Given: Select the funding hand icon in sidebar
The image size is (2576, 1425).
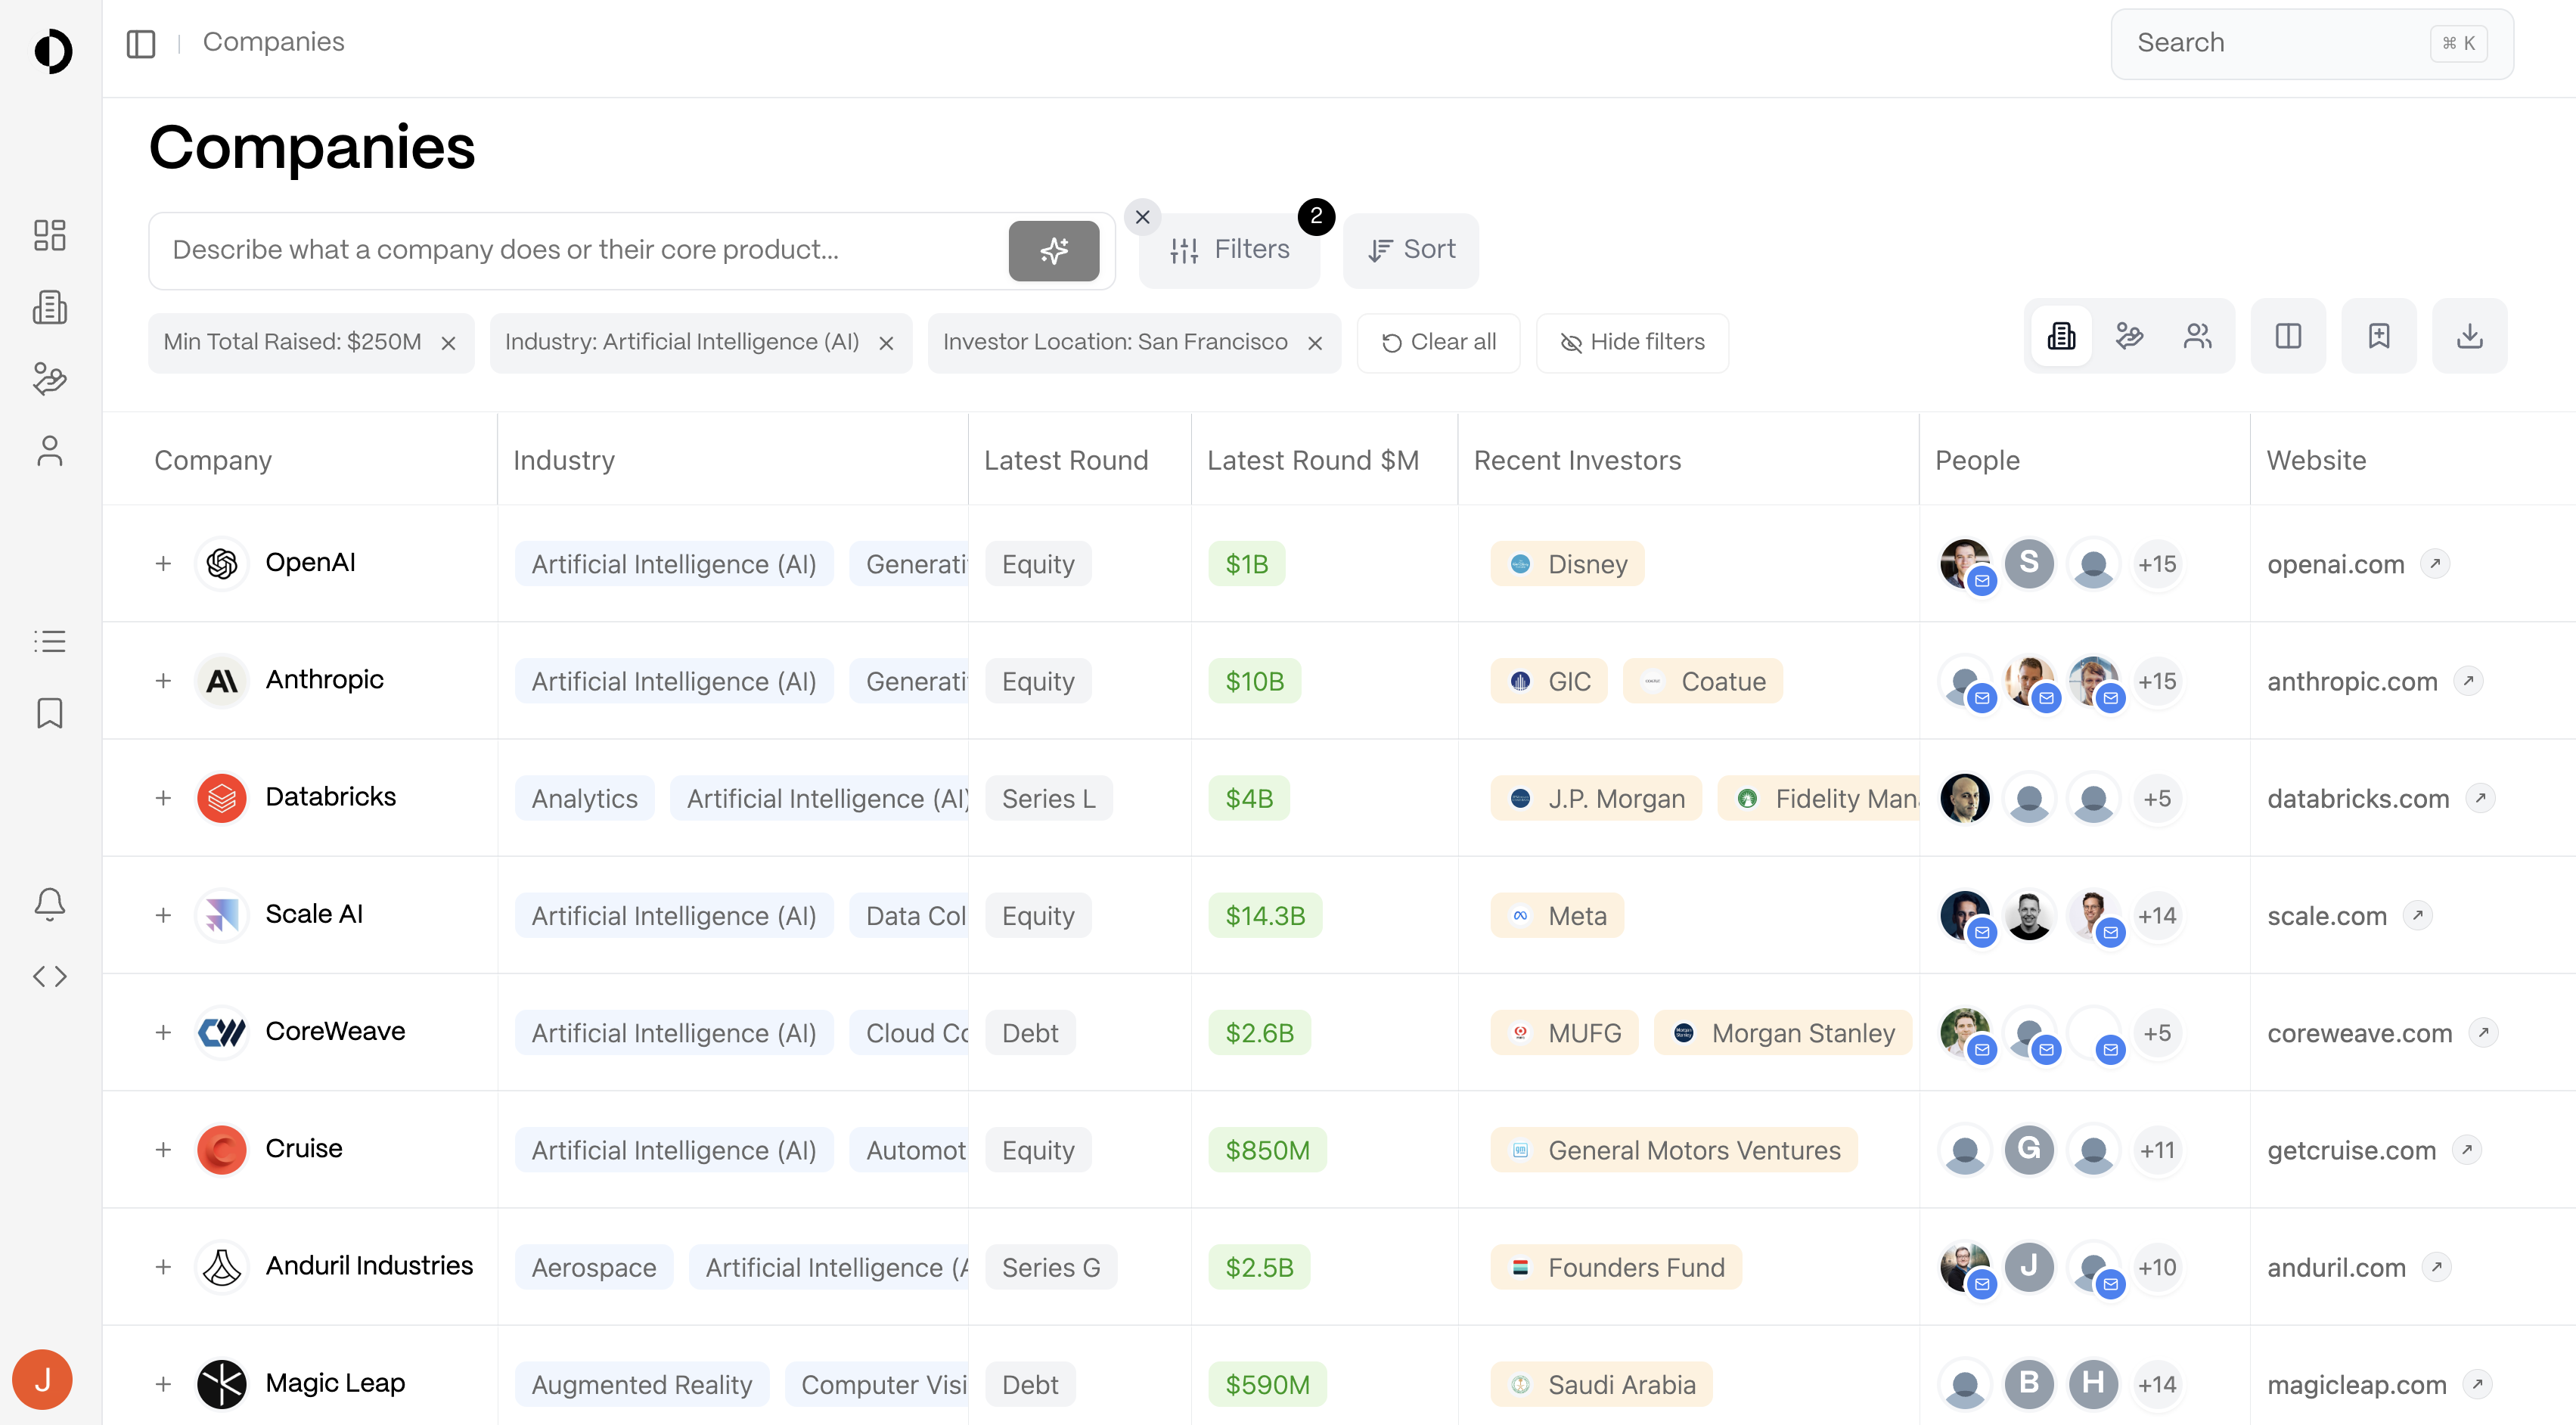Looking at the screenshot, I should [50, 379].
